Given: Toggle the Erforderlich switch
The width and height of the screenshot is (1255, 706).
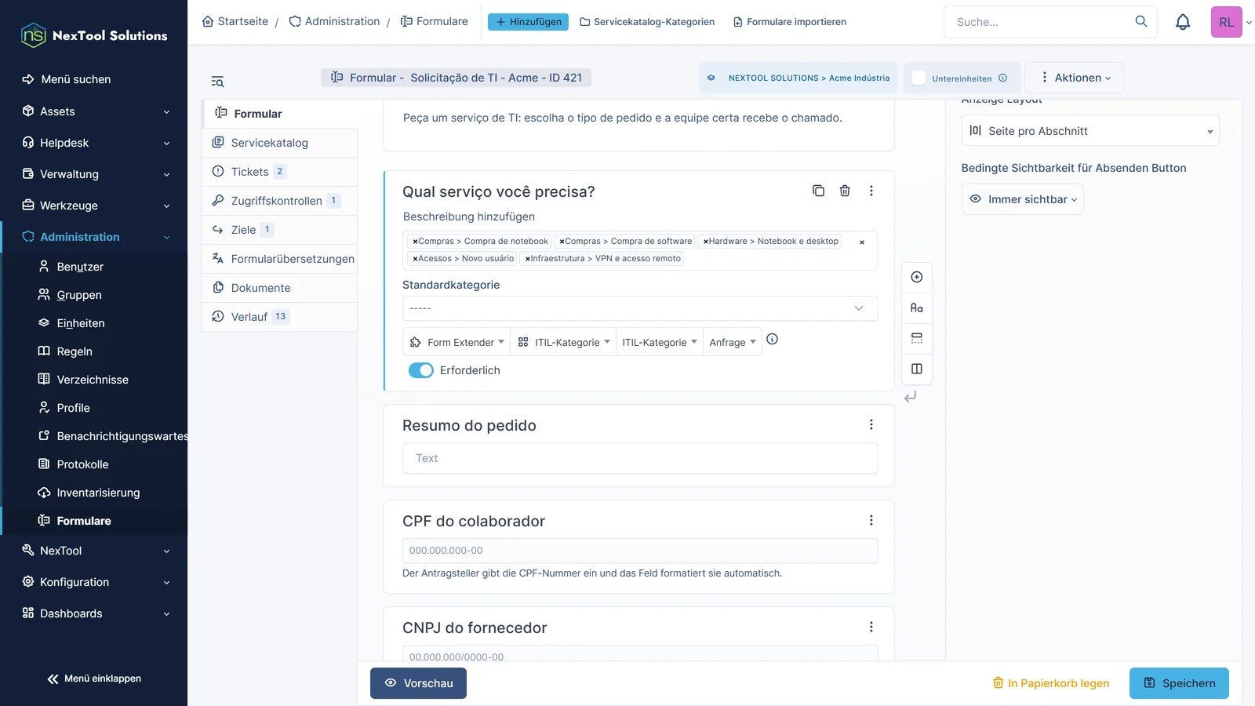Looking at the screenshot, I should pos(421,370).
